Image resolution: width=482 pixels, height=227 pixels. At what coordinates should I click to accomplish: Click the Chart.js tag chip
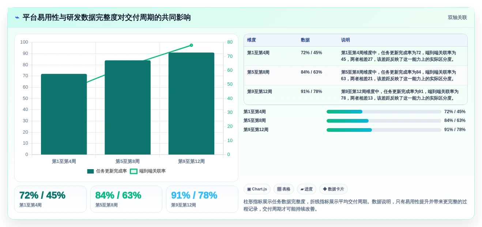coord(257,189)
